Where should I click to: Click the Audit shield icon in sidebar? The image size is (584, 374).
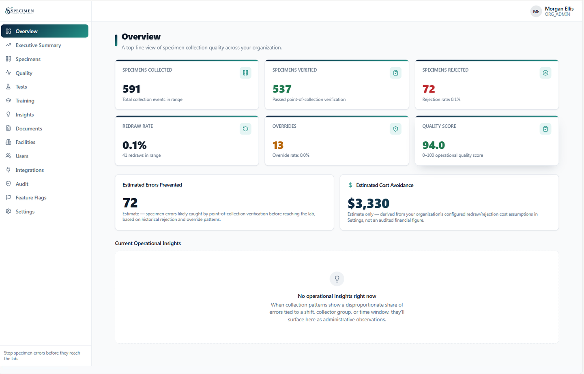click(8, 184)
